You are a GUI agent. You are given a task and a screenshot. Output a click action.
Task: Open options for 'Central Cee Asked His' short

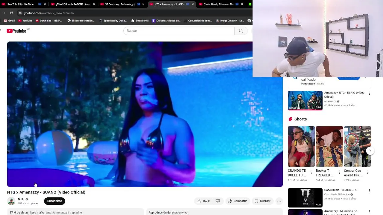click(x=367, y=172)
